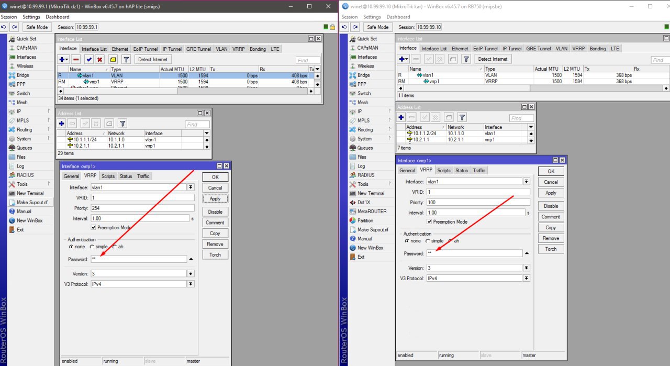Open Dashboard menu in right WinBox
This screenshot has height=366, width=670.
[x=398, y=17]
